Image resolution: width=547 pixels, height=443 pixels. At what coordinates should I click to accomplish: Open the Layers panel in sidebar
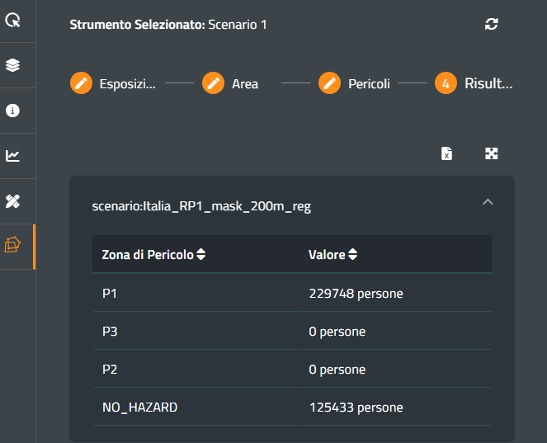point(13,65)
